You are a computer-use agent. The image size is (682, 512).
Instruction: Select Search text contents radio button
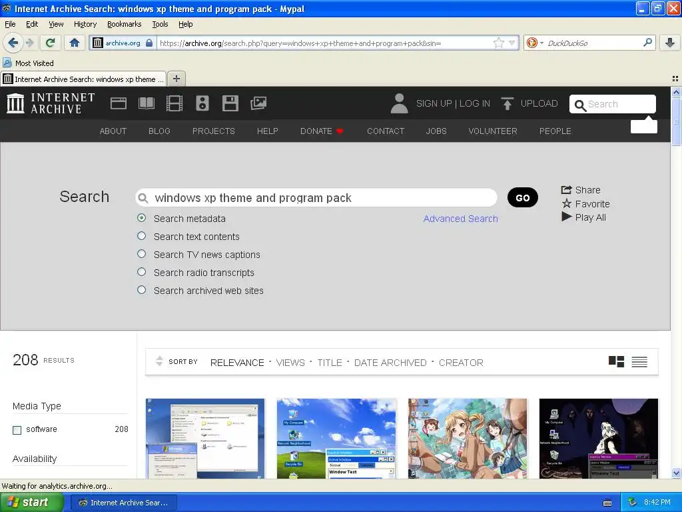point(141,236)
